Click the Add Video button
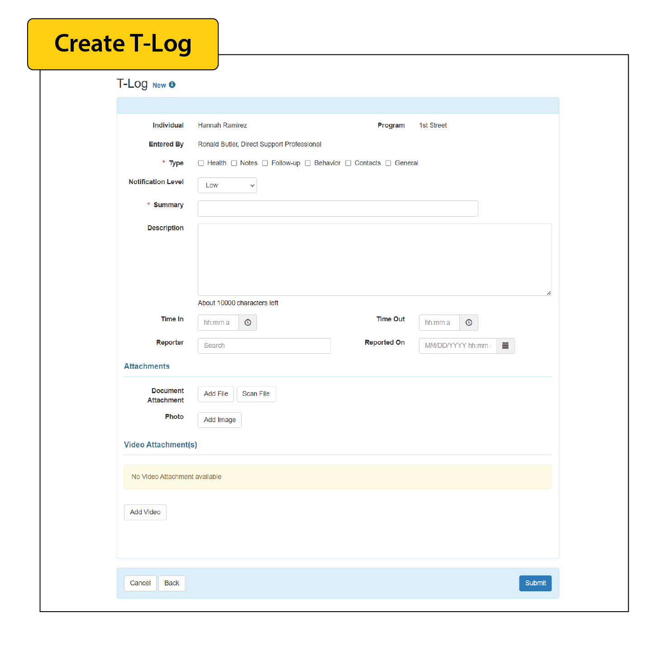Image resolution: width=658 pixels, height=651 pixels. click(x=145, y=512)
